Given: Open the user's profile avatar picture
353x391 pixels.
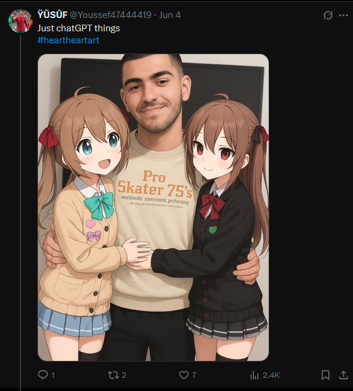Looking at the screenshot, I should tap(20, 21).
